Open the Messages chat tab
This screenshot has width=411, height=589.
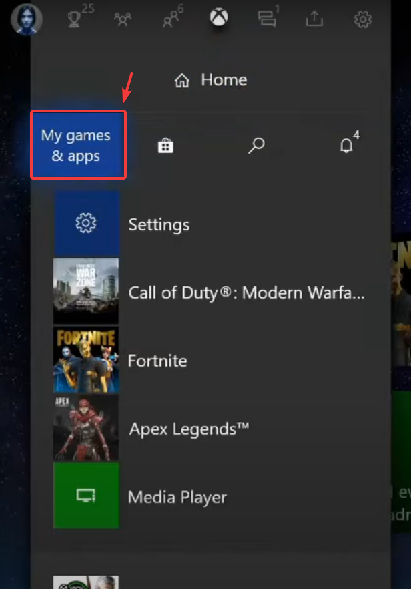(x=266, y=19)
